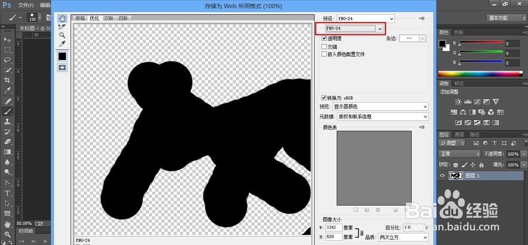
Task: Switch to the 通道 channels tab
Action: click(x=459, y=134)
